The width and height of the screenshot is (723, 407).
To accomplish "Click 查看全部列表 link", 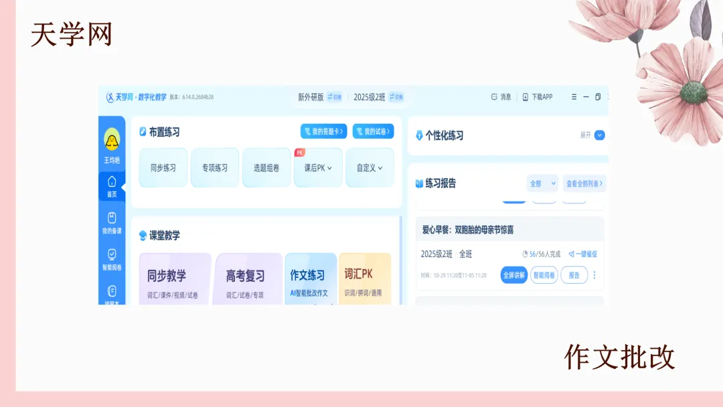I will tap(584, 183).
